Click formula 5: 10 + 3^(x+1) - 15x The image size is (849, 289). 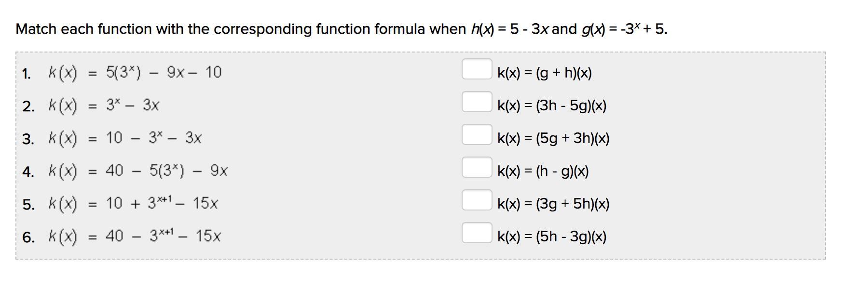[x=133, y=204]
